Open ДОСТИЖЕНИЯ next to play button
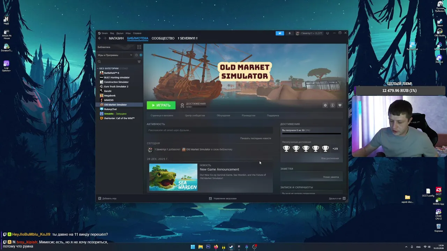 point(193,105)
